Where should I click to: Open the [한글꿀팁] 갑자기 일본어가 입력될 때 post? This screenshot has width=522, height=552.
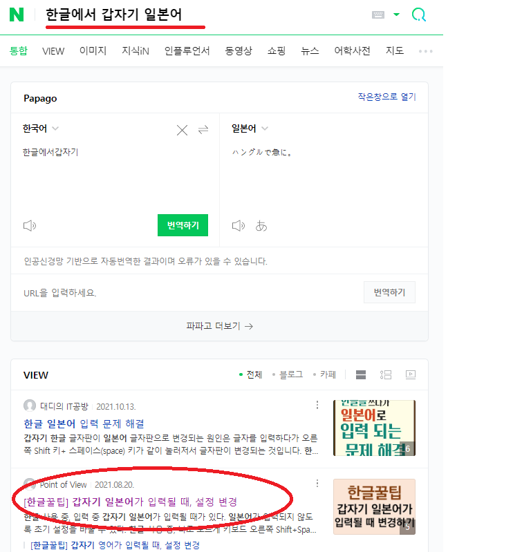tap(130, 502)
